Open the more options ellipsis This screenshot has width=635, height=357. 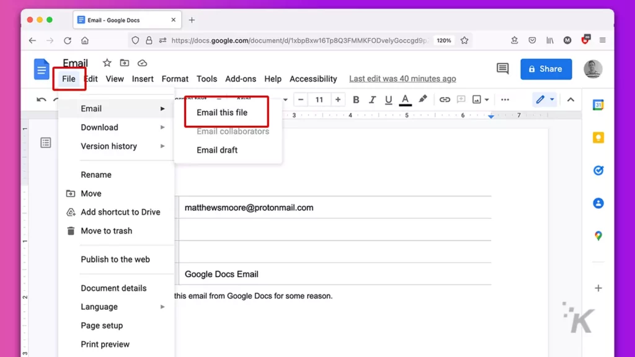pyautogui.click(x=505, y=100)
